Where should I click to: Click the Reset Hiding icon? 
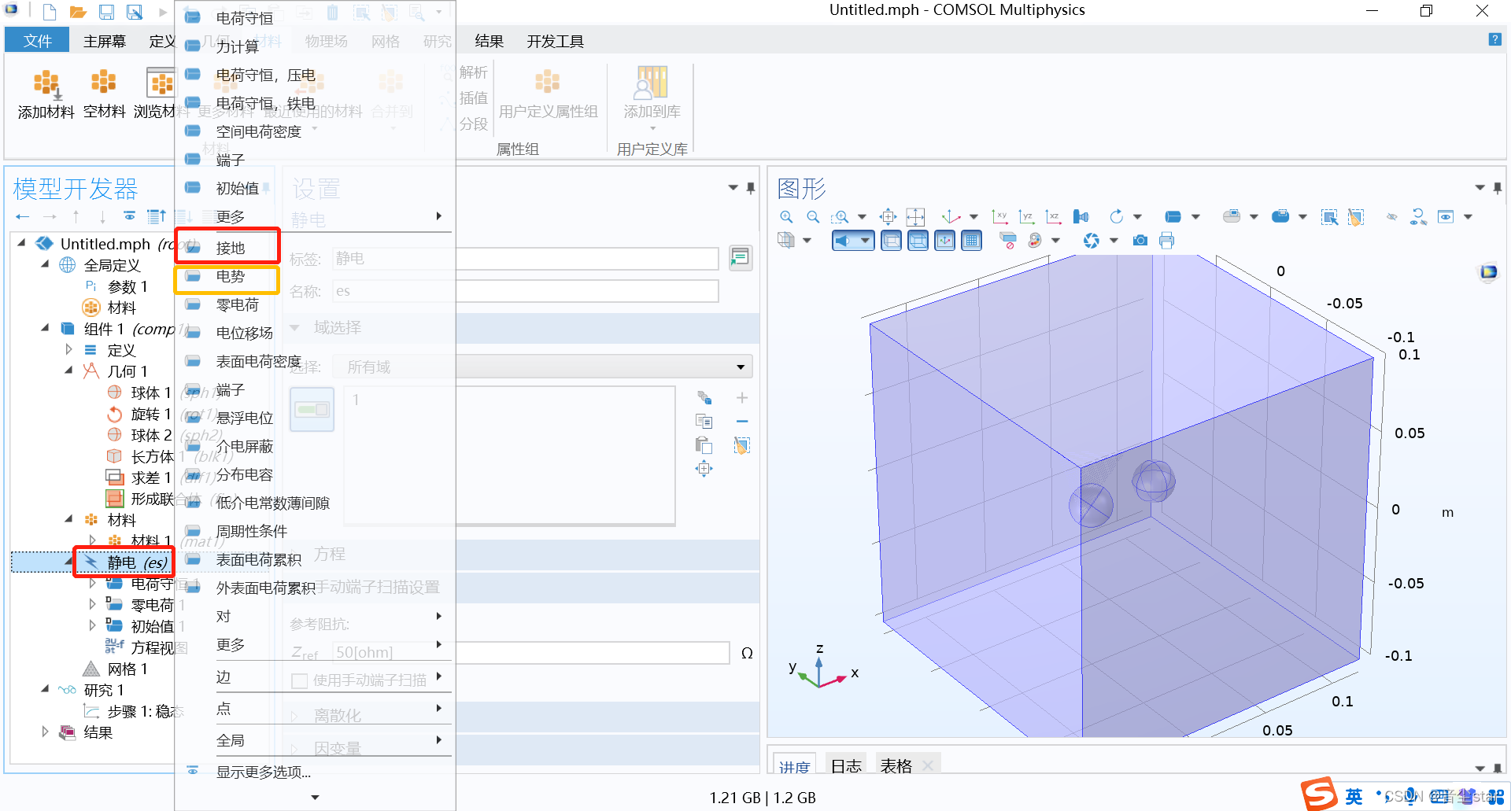[1418, 217]
